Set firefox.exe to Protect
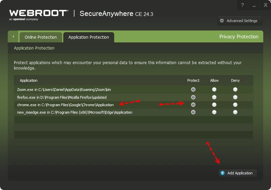Image resolution: width=271 pixels, height=190 pixels. 193,97
